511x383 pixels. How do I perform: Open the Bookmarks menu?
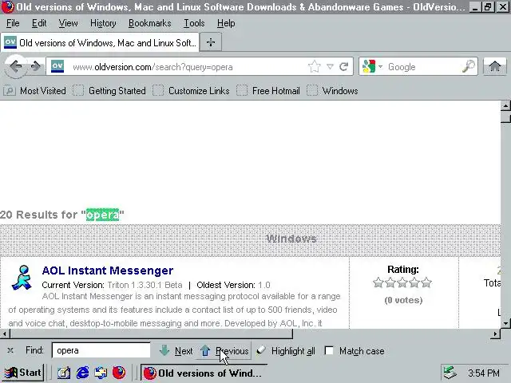[149, 23]
